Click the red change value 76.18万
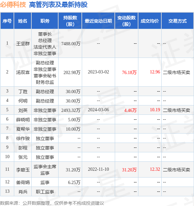The height and width of the screenshot is (206, 194). tap(129, 72)
